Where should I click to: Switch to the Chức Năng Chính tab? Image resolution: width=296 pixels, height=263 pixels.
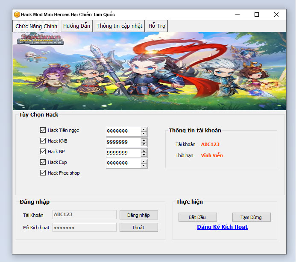[x=36, y=26]
